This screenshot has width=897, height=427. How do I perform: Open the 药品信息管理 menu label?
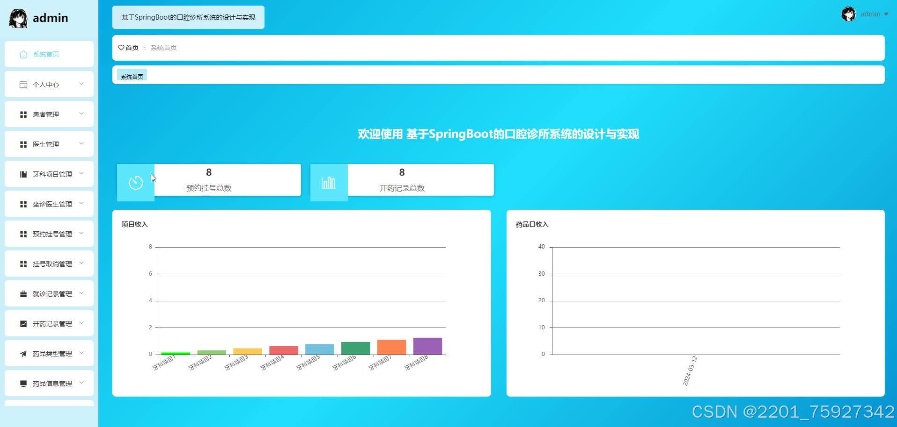pos(52,384)
